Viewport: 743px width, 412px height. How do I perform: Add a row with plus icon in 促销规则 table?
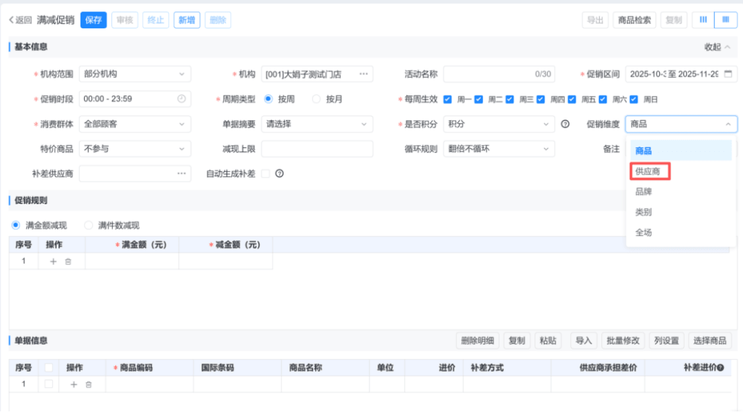click(54, 261)
